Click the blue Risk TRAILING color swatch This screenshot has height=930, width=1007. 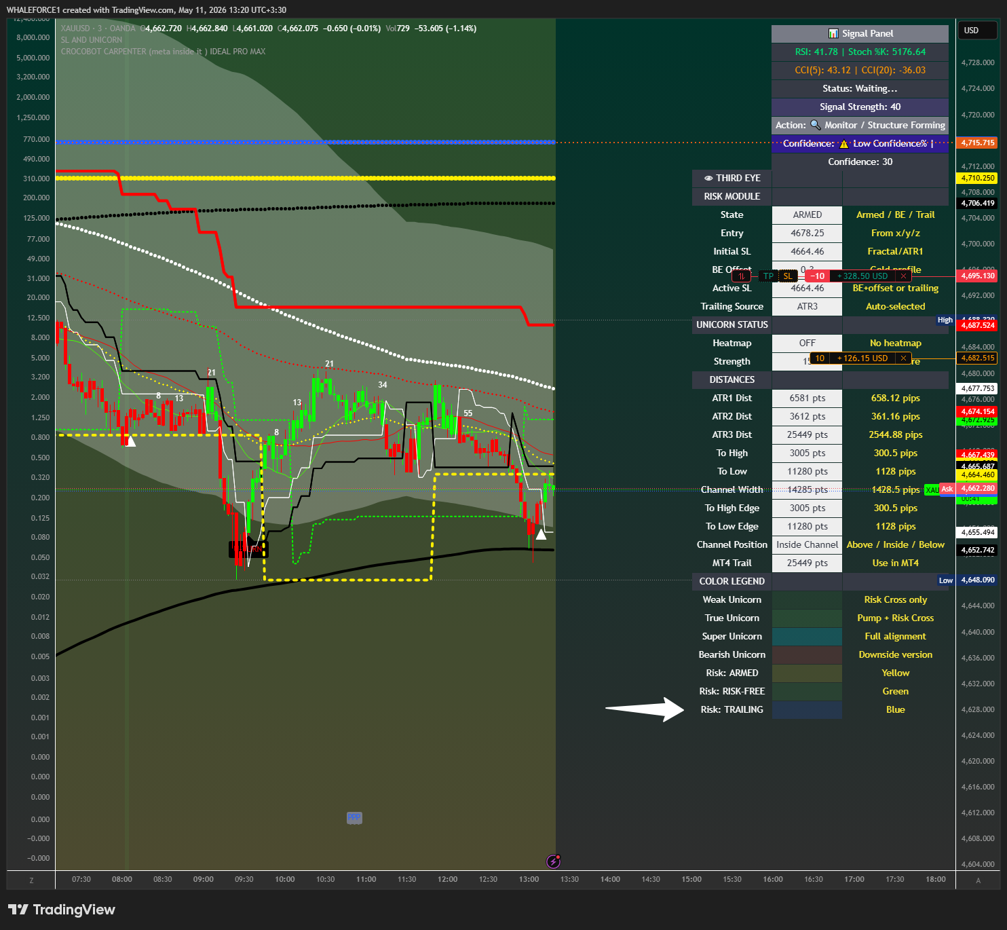point(807,709)
